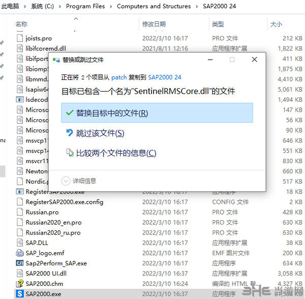Select file name Russian.pro
The width and height of the screenshot is (305, 299).
click(42, 212)
